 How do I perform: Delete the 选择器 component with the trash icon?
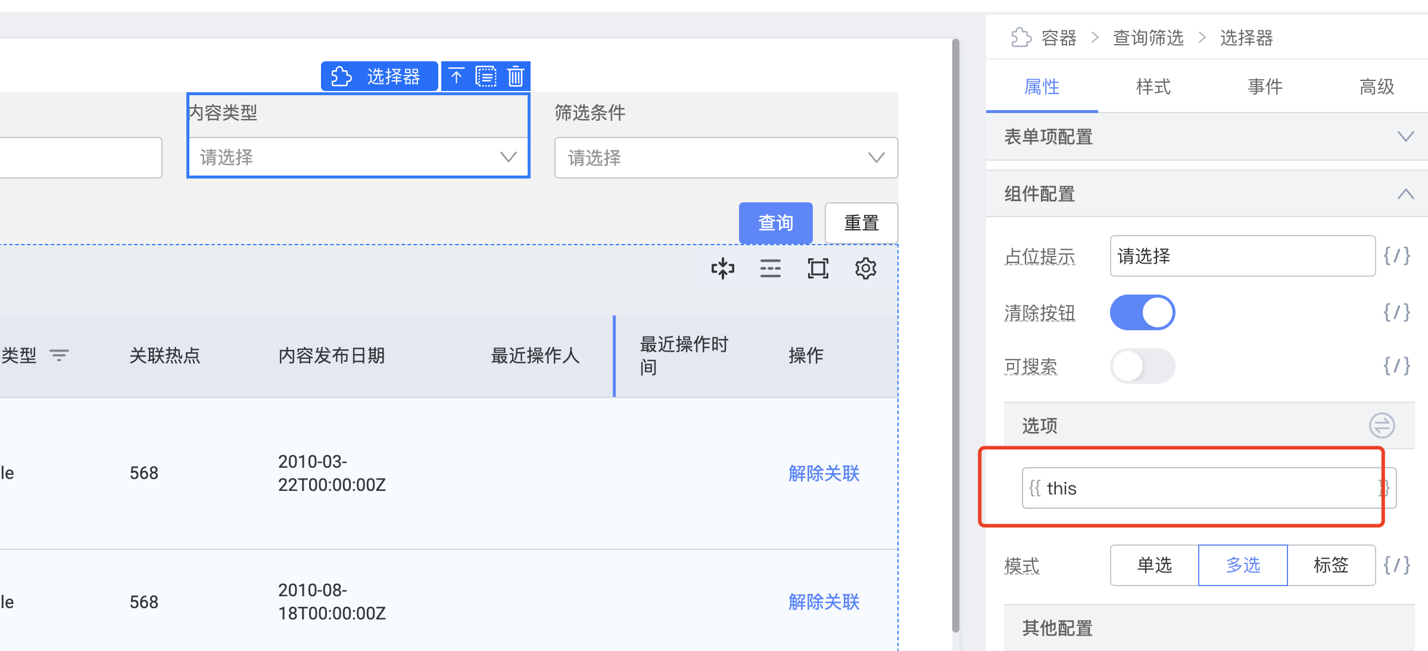[515, 76]
